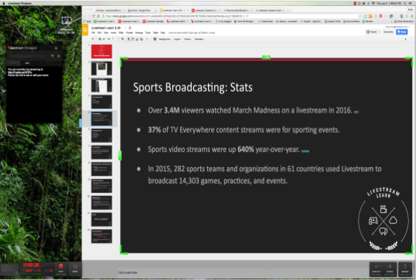Click the Spotlight search icon in menu bar

[405, 3]
